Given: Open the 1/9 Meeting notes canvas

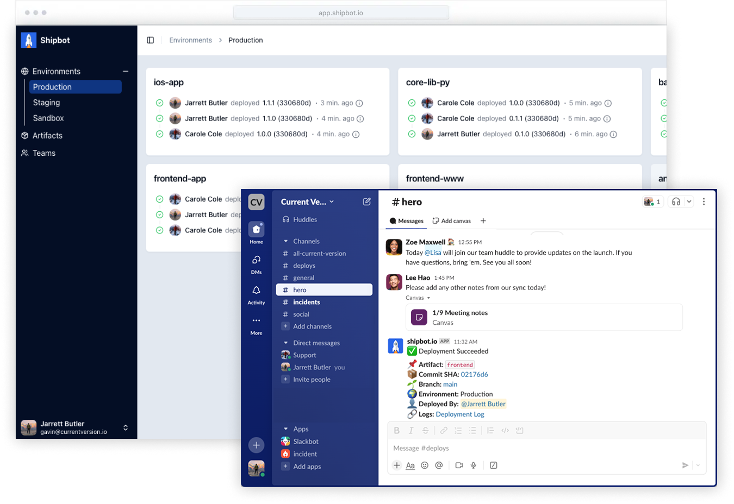Looking at the screenshot, I should click(544, 318).
